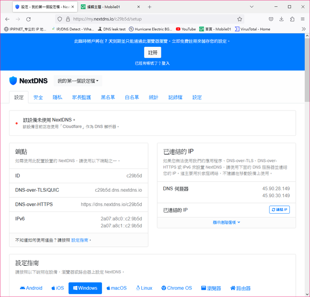Click IPv6 address 2a07:a8c1::c2:9b5d
Image resolution: width=310 pixels, height=297 pixels.
click(x=121, y=226)
